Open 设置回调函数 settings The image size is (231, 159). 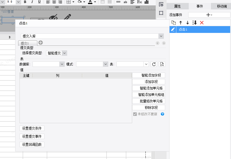click(x=32, y=144)
